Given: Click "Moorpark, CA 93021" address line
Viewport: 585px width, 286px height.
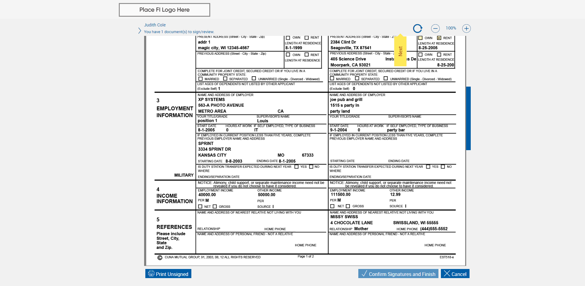Looking at the screenshot, I should pyautogui.click(x=350, y=65).
